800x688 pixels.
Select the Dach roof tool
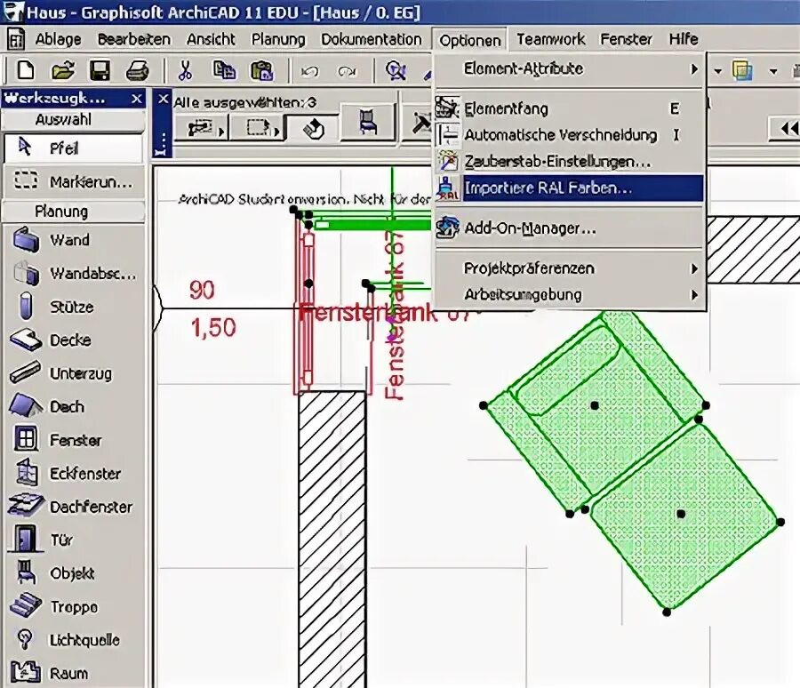[x=73, y=407]
